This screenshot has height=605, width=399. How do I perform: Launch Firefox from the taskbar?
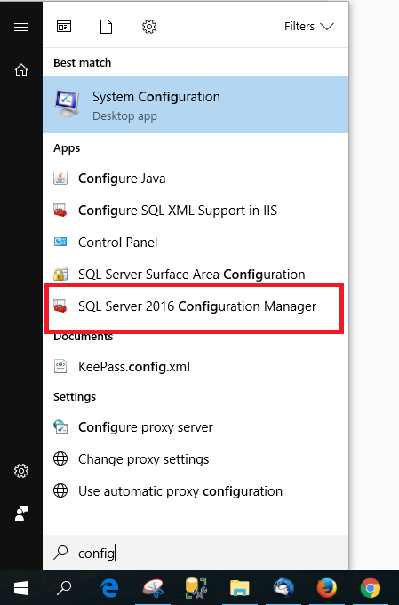pyautogui.click(x=326, y=588)
